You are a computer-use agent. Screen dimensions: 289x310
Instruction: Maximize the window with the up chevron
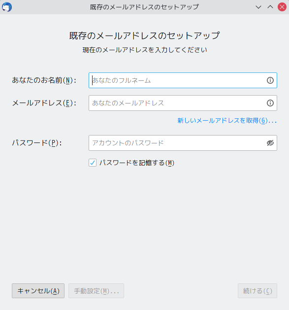pos(270,7)
